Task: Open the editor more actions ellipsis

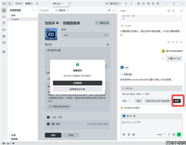Action: pyautogui.click(x=114, y=10)
